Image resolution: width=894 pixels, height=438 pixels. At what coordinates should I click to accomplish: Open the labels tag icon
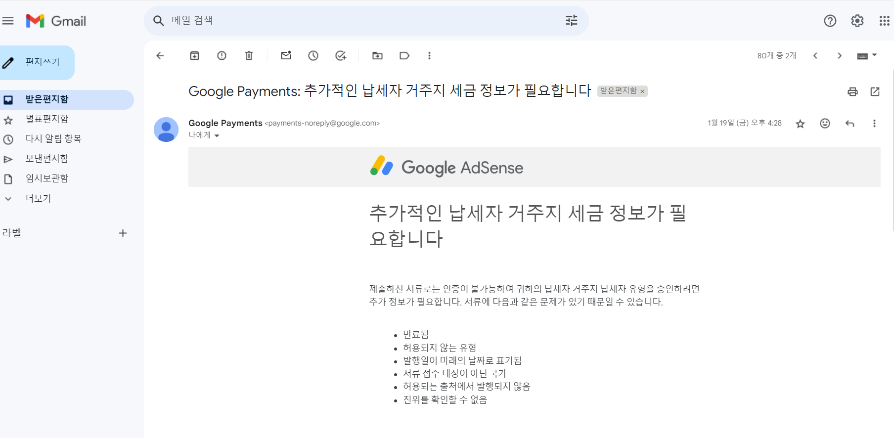404,56
